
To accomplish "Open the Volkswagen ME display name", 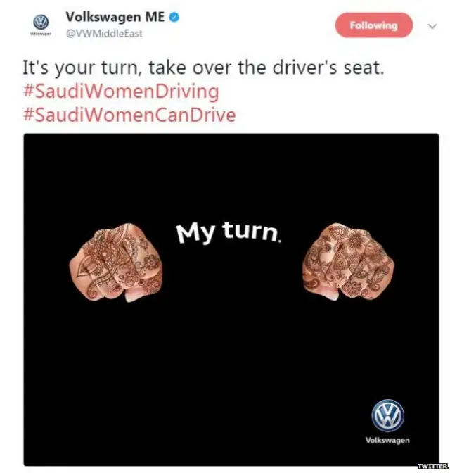I will [x=115, y=17].
